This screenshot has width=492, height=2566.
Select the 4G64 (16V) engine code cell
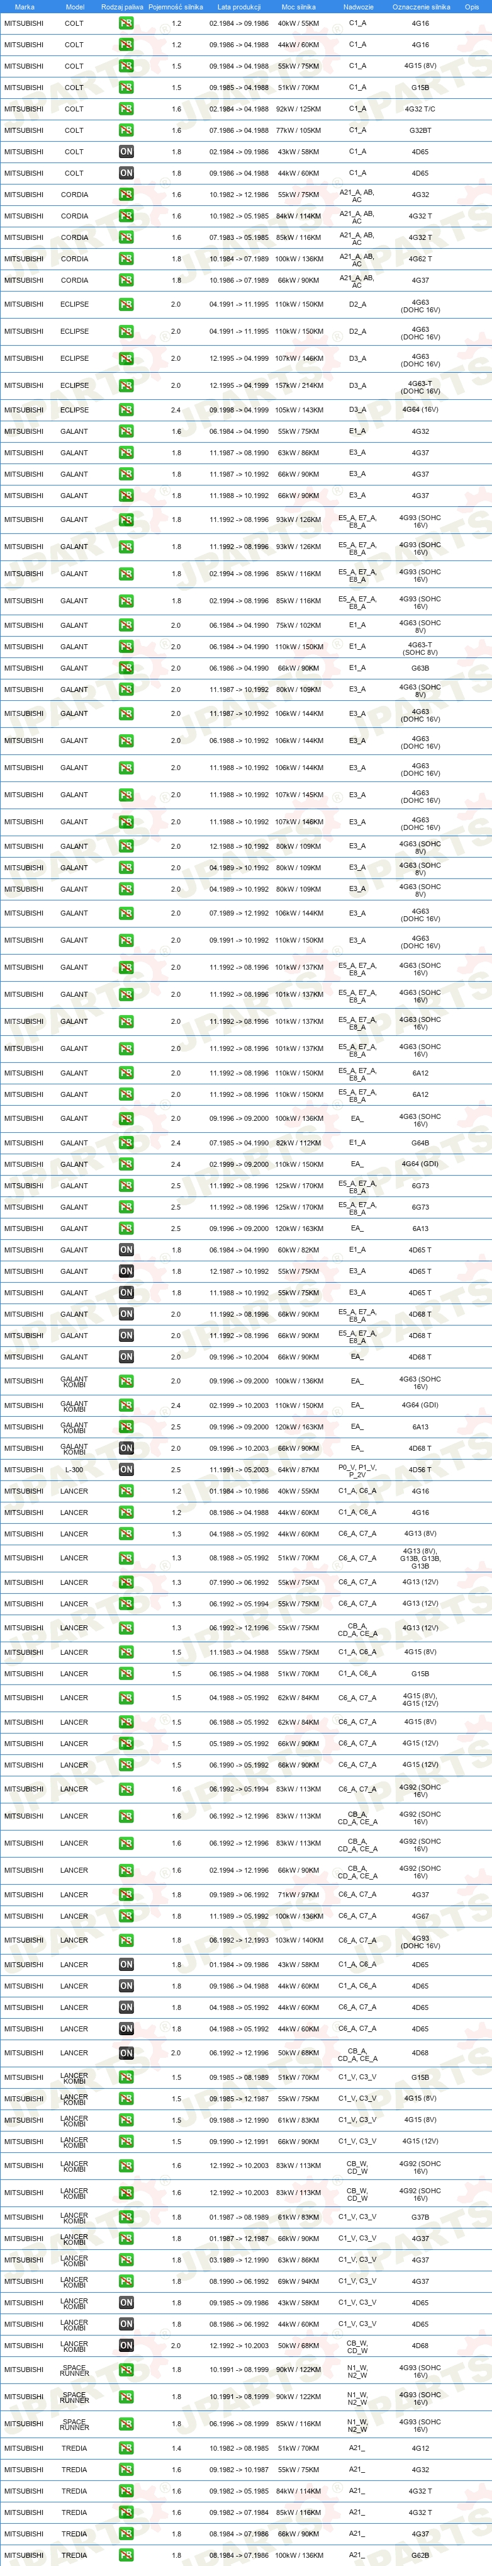tap(420, 411)
